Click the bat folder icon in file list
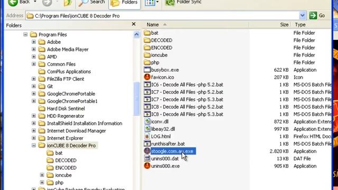The image size is (338, 190). pyautogui.click(x=147, y=33)
